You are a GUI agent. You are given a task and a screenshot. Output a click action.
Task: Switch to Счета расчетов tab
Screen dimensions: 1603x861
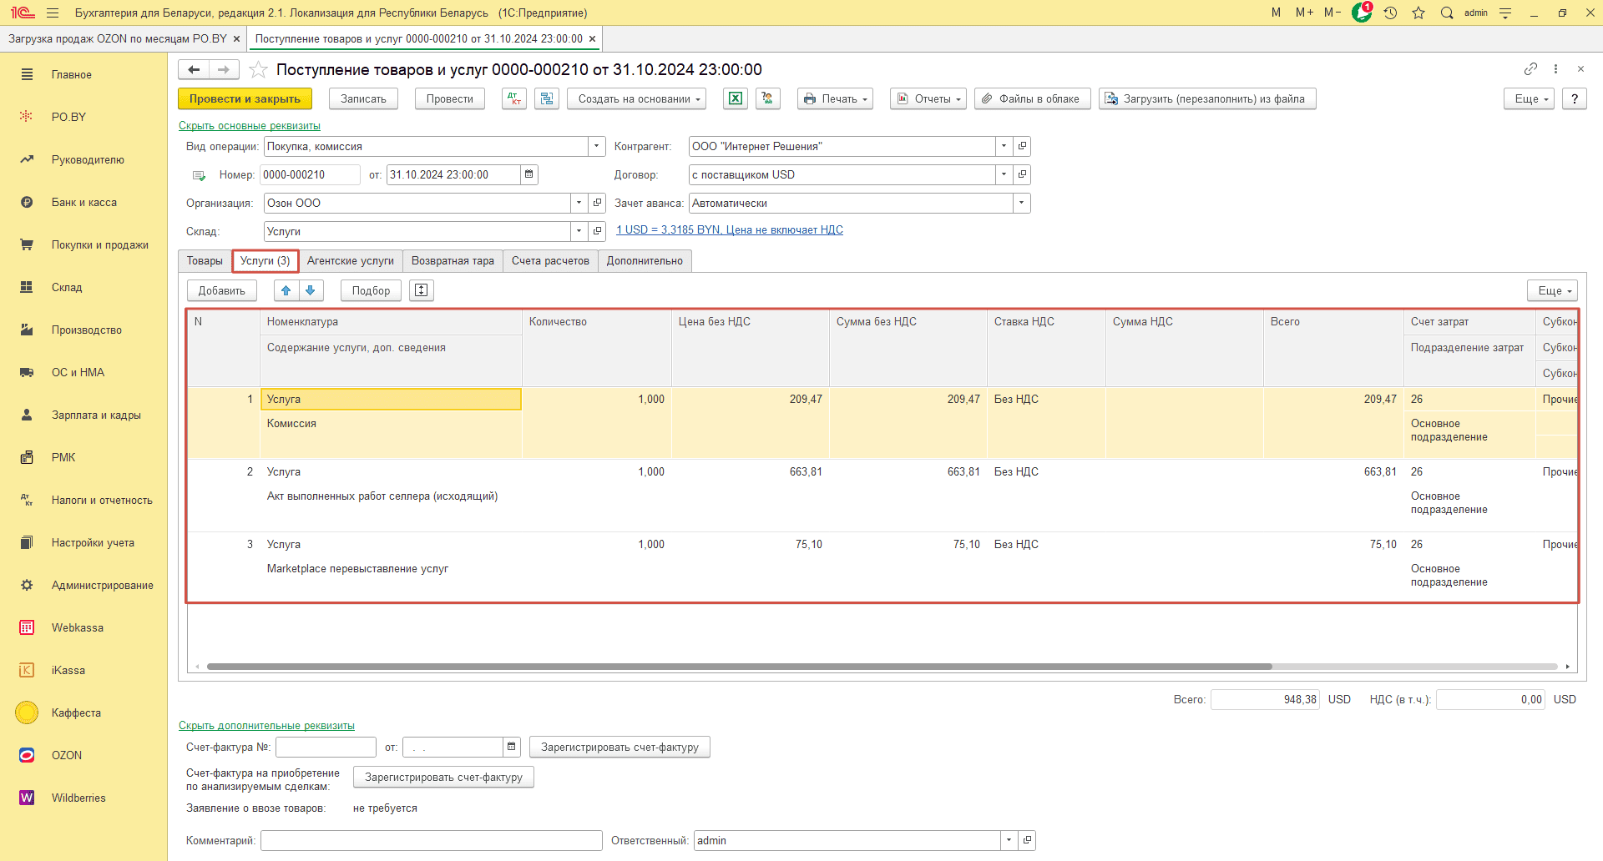(x=550, y=261)
